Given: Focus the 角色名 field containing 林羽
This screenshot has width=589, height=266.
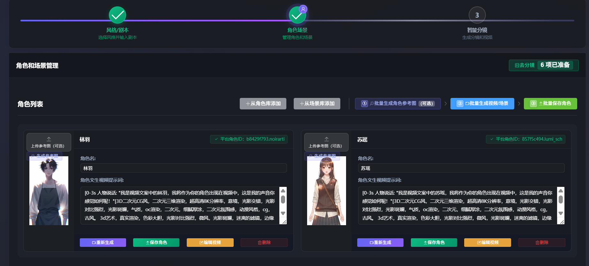Looking at the screenshot, I should click(184, 168).
